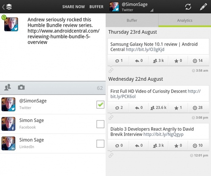Image resolution: width=211 pixels, height=176 pixels.
Task: Enable the Simon Sage LinkedIn checkbox
Action: (100, 144)
